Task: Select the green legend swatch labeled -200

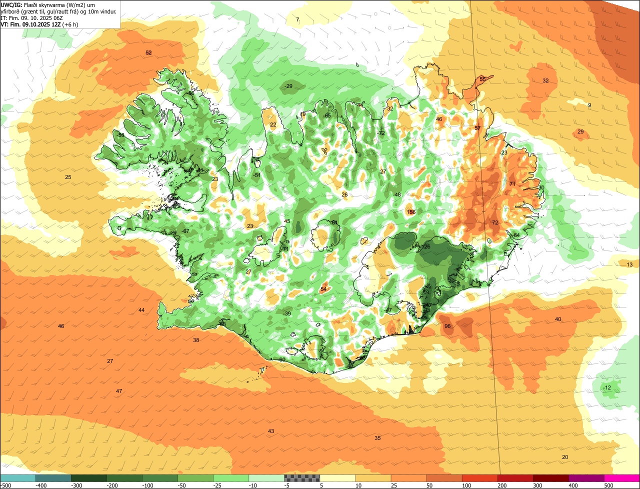Action: click(124, 478)
